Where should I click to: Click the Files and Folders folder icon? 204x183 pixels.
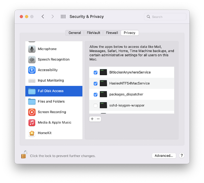click(x=32, y=101)
